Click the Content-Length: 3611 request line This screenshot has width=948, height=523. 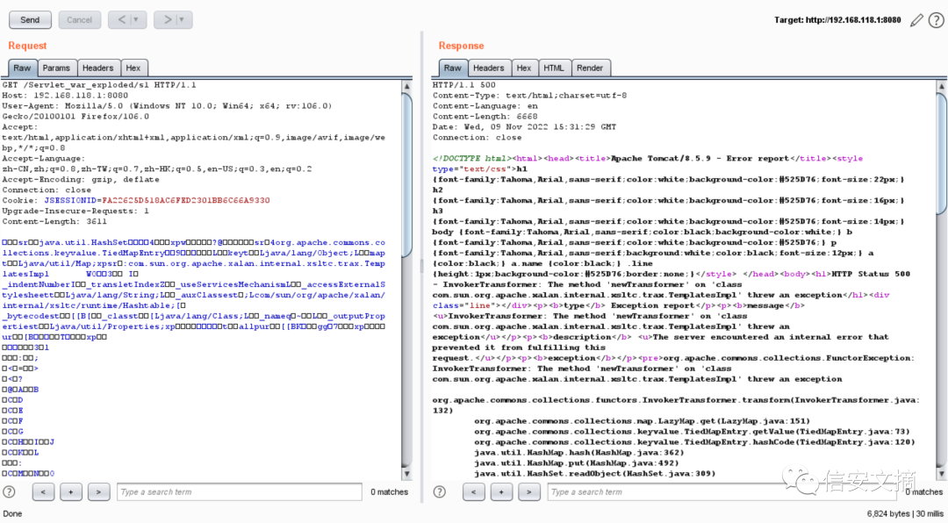pyautogui.click(x=54, y=221)
